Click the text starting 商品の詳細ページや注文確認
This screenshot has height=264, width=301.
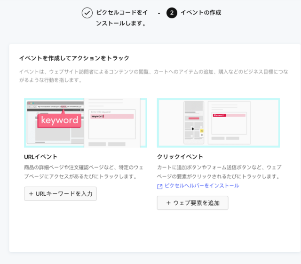click(84, 172)
